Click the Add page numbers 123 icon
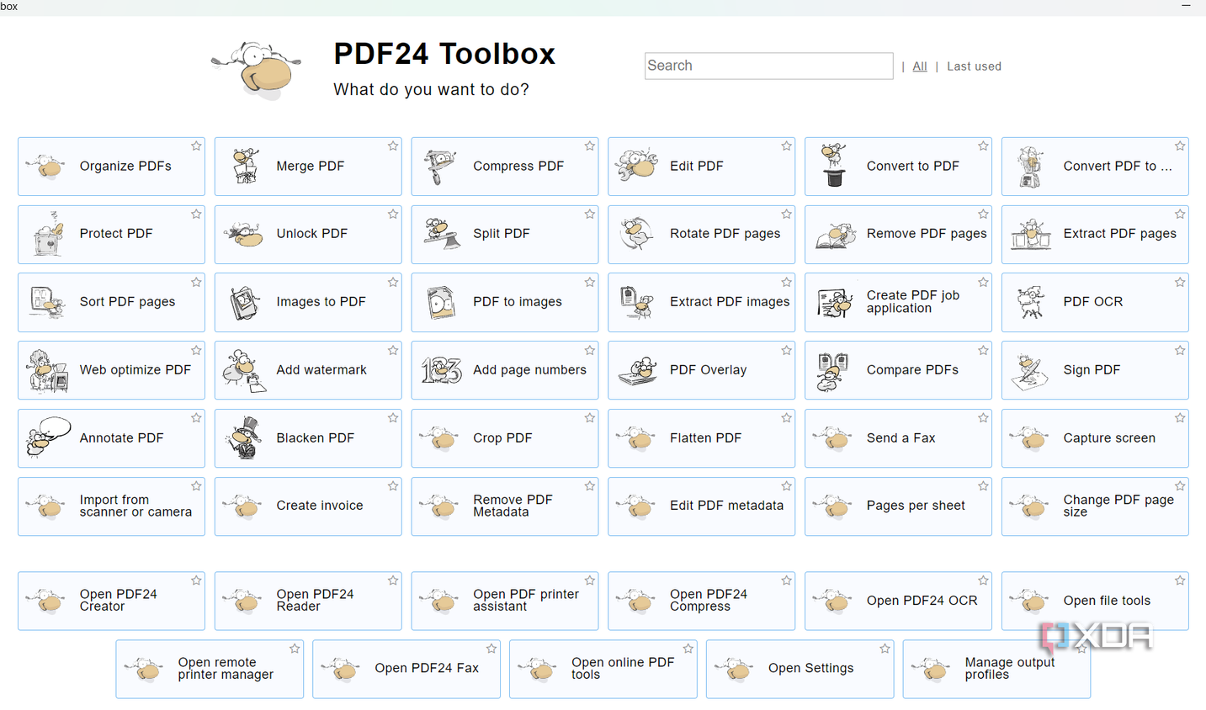 pyautogui.click(x=441, y=370)
